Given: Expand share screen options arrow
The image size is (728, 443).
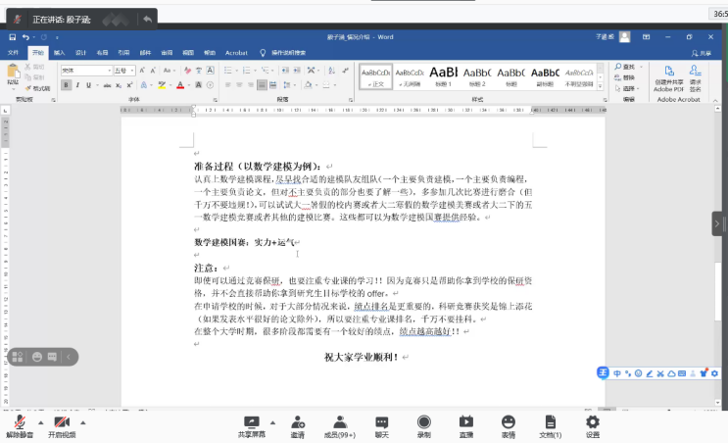Looking at the screenshot, I should pos(271,420).
